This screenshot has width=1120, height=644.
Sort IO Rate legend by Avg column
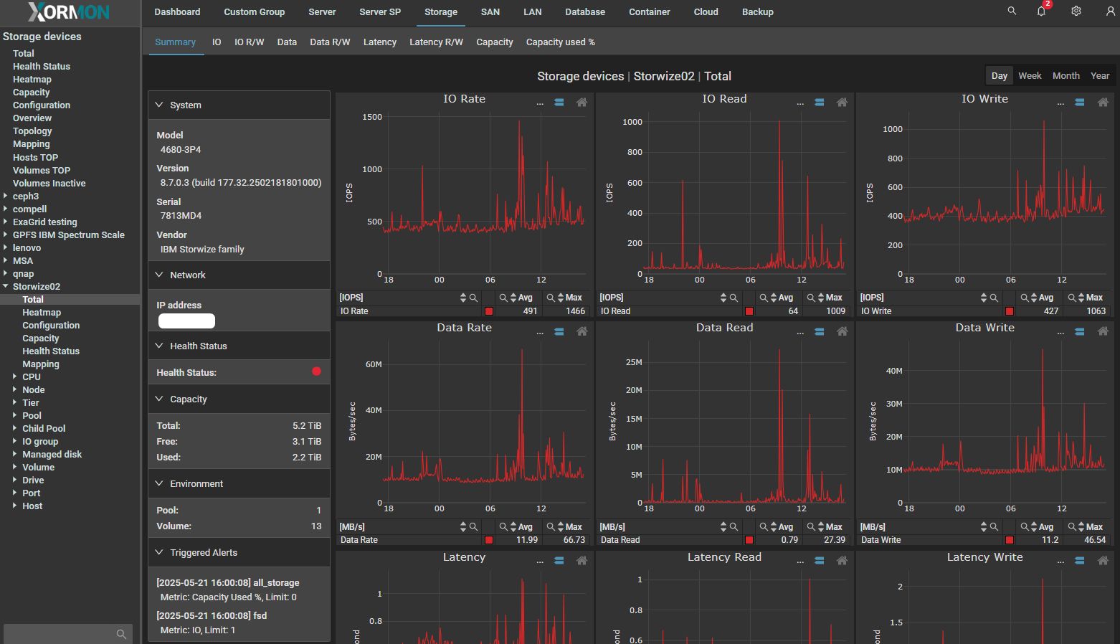[513, 298]
